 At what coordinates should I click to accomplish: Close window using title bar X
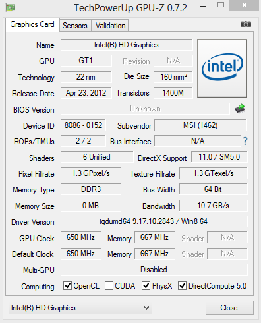point(244,5)
